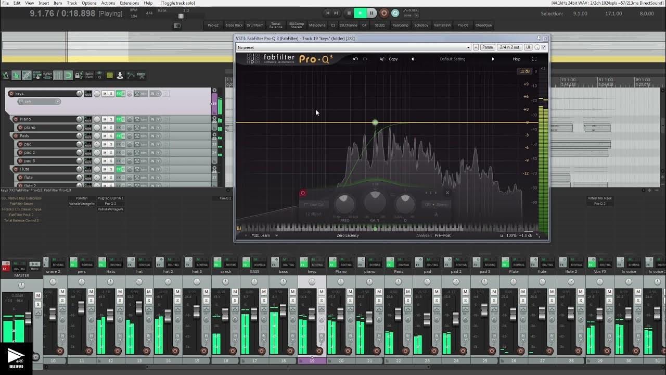The width and height of the screenshot is (666, 375).
Task: Mute the keys folder track
Action: point(105,94)
